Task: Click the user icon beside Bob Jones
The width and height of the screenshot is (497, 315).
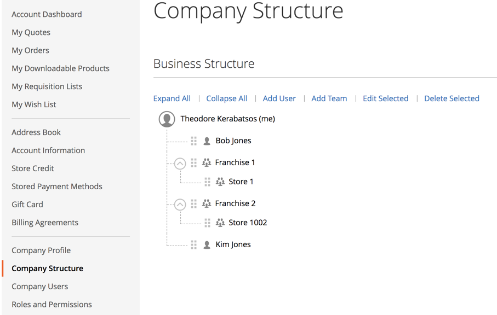Action: coord(207,141)
